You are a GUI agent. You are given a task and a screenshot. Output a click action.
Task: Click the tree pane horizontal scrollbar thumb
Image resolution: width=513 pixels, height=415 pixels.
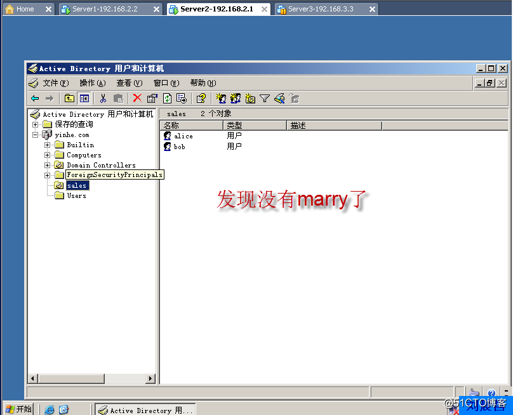(x=71, y=379)
